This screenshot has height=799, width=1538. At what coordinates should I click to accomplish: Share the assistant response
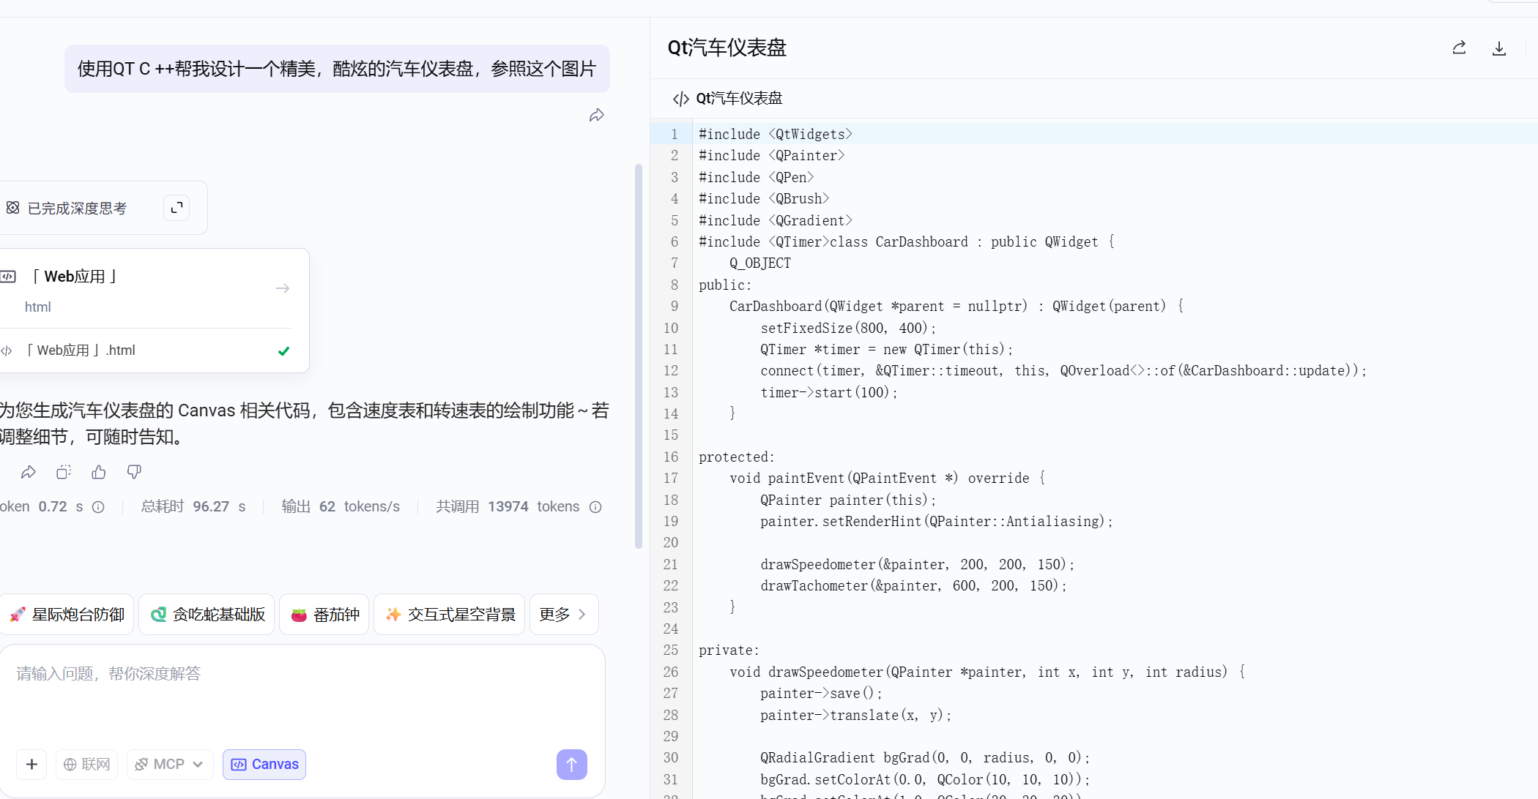click(29, 472)
